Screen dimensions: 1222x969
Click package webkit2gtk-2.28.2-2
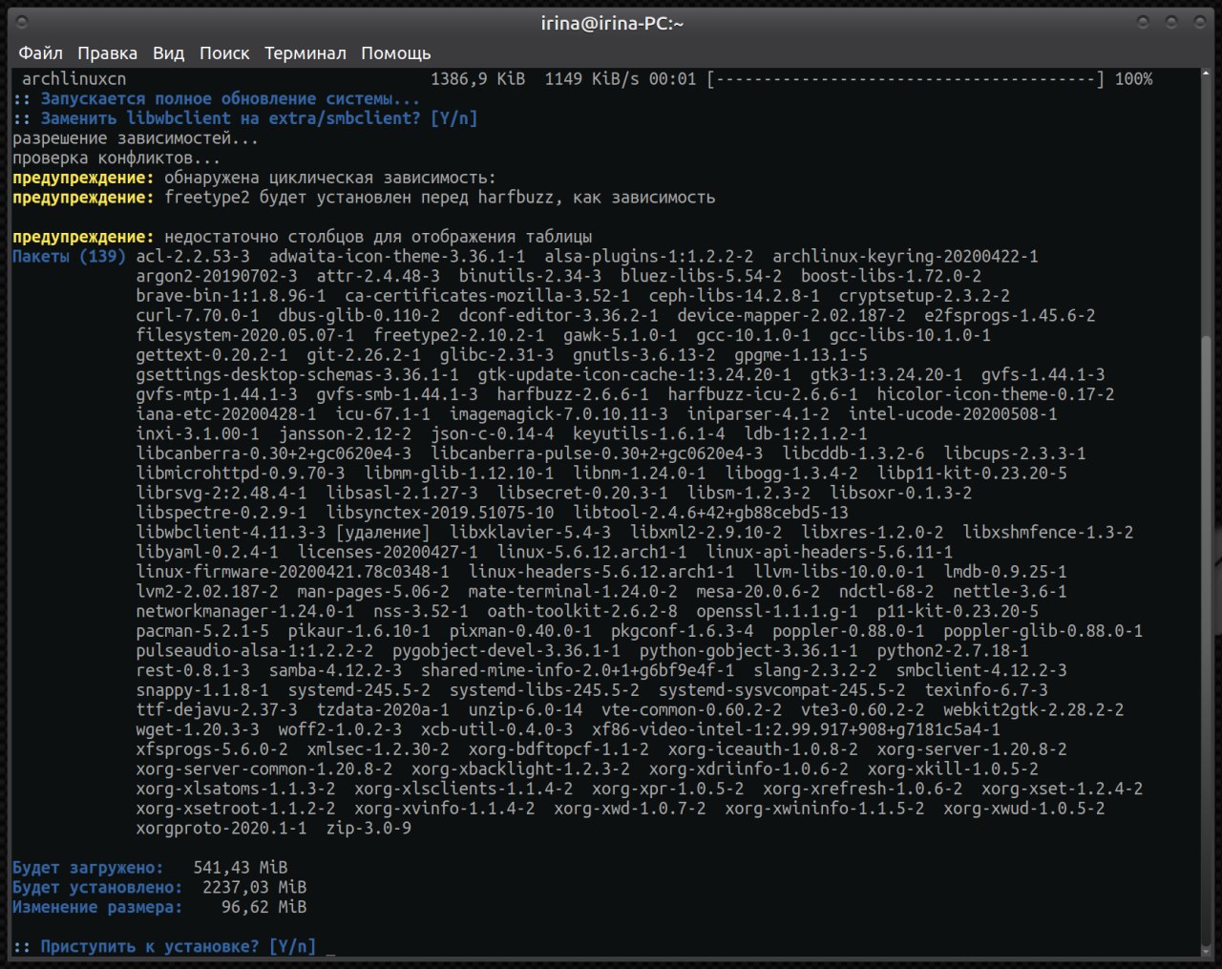1034,710
